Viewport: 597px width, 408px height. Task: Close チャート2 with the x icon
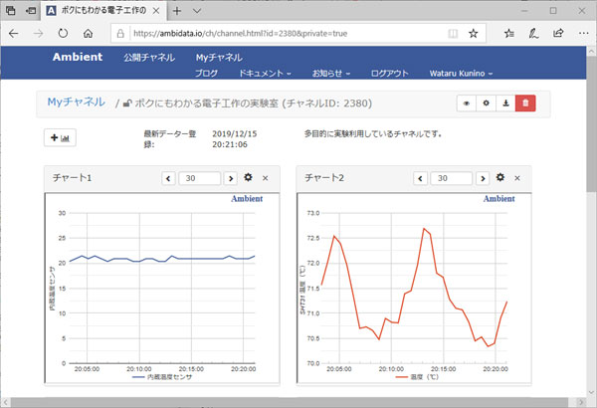(x=517, y=178)
